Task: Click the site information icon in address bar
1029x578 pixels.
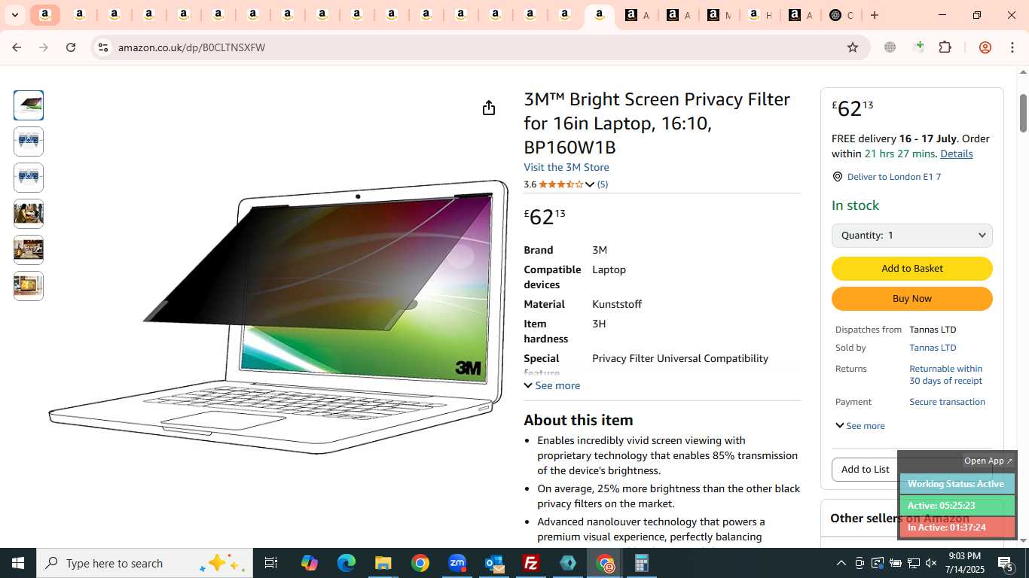Action: [103, 47]
